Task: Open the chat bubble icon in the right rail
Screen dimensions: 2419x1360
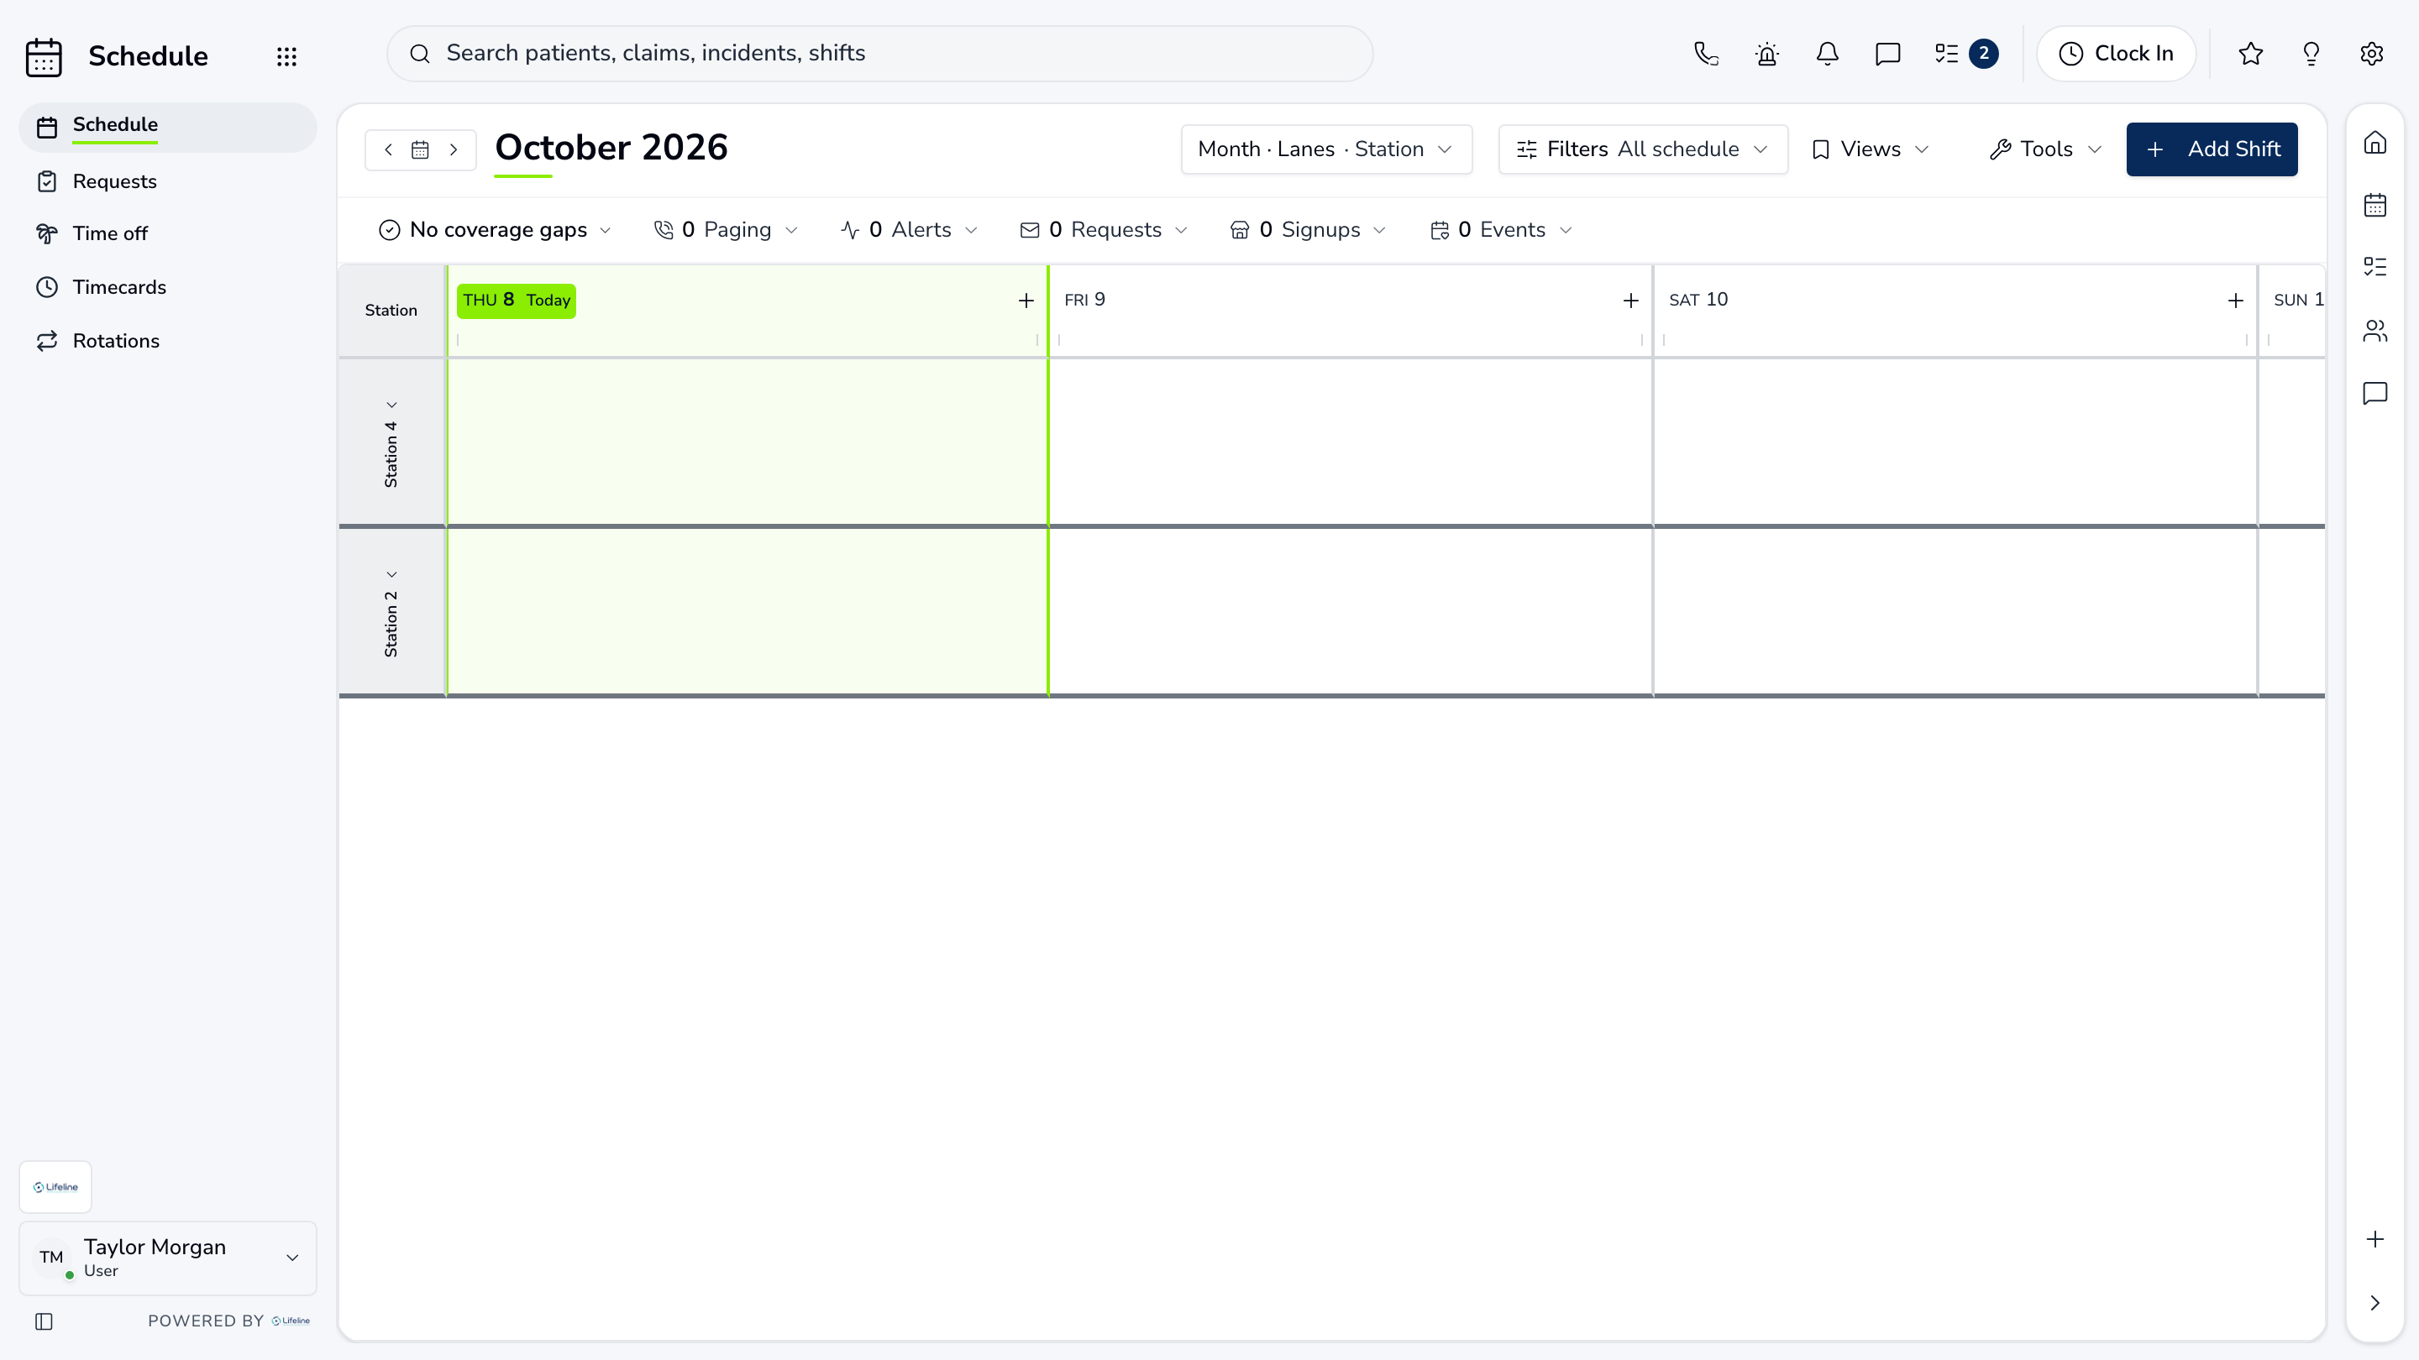Action: (2374, 392)
